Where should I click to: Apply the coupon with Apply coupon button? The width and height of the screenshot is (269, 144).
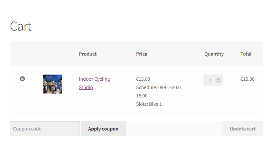[103, 129]
